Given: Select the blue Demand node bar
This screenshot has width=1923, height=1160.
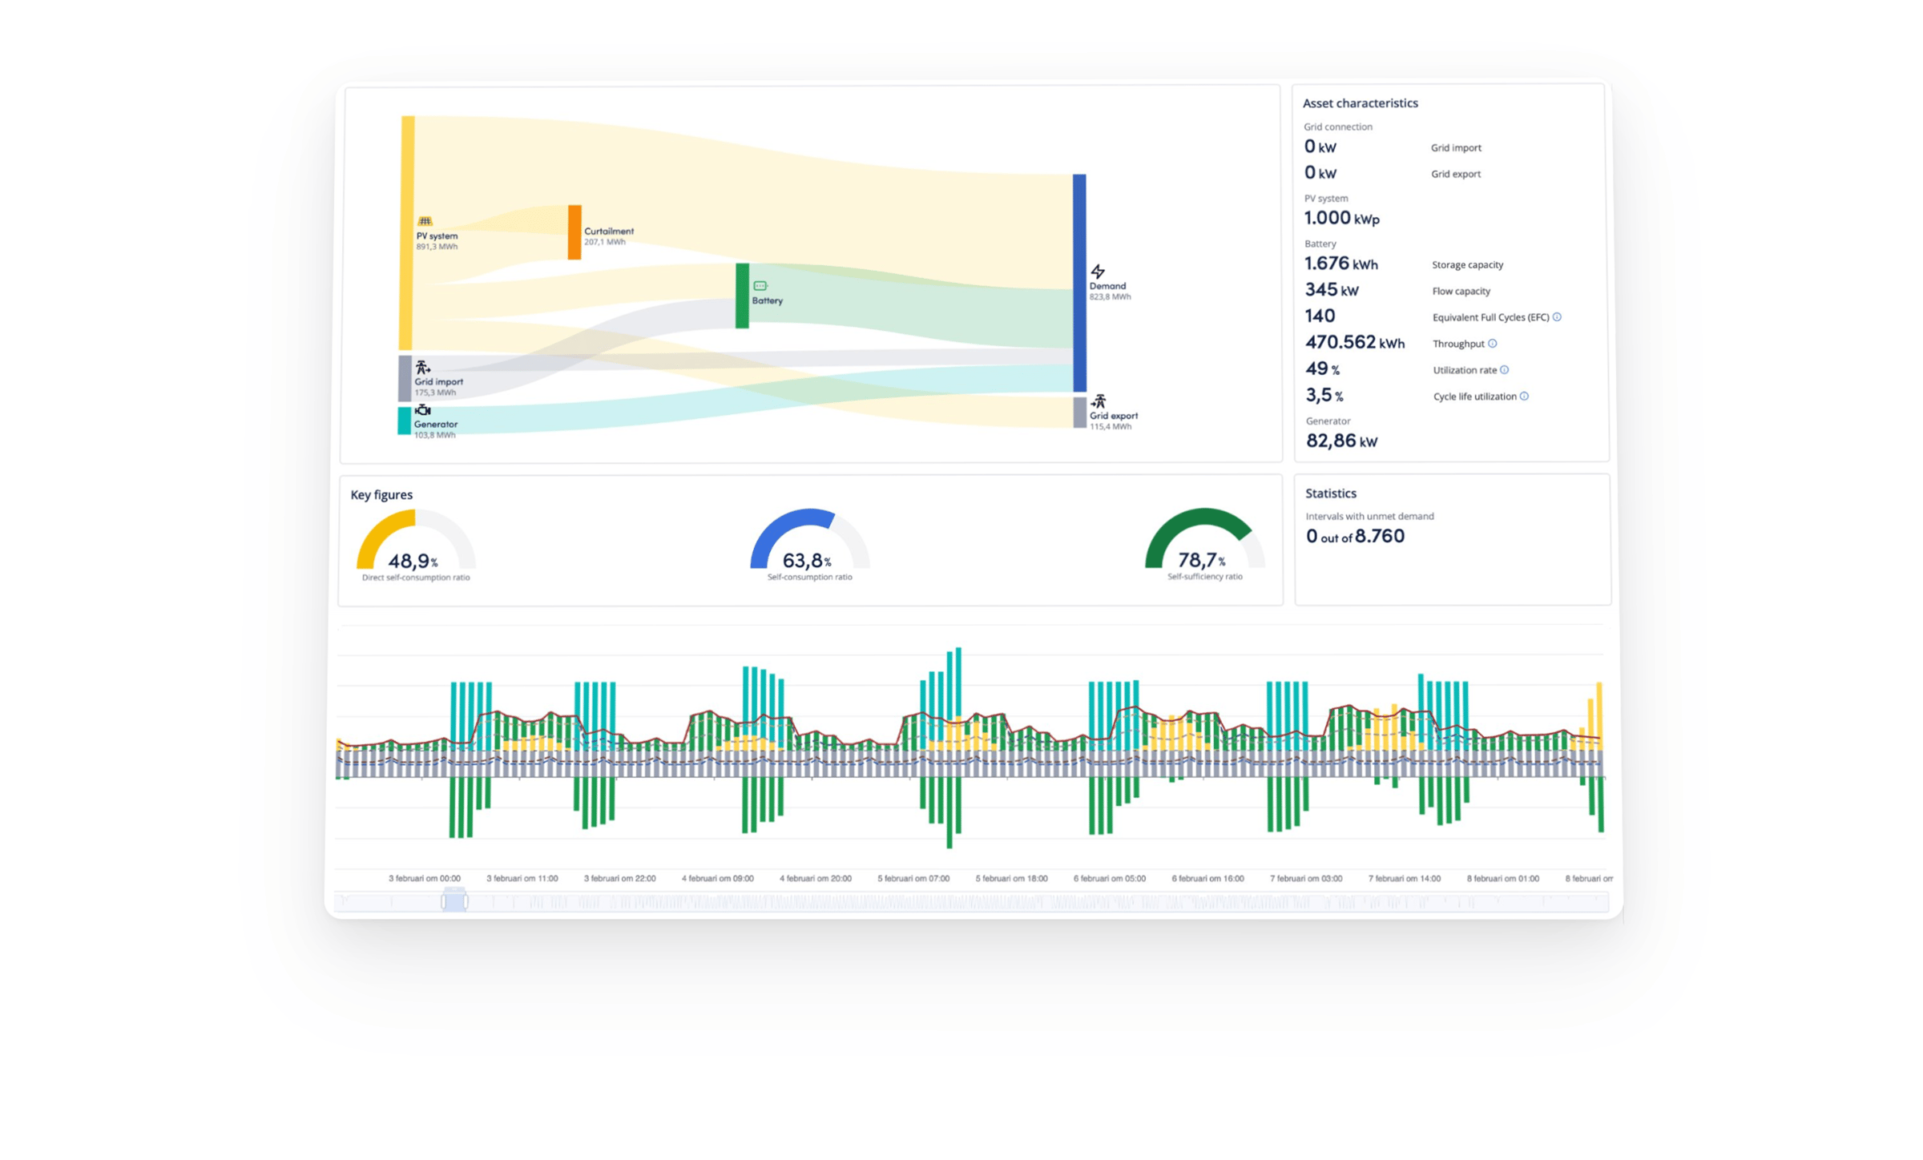Looking at the screenshot, I should [x=1079, y=283].
